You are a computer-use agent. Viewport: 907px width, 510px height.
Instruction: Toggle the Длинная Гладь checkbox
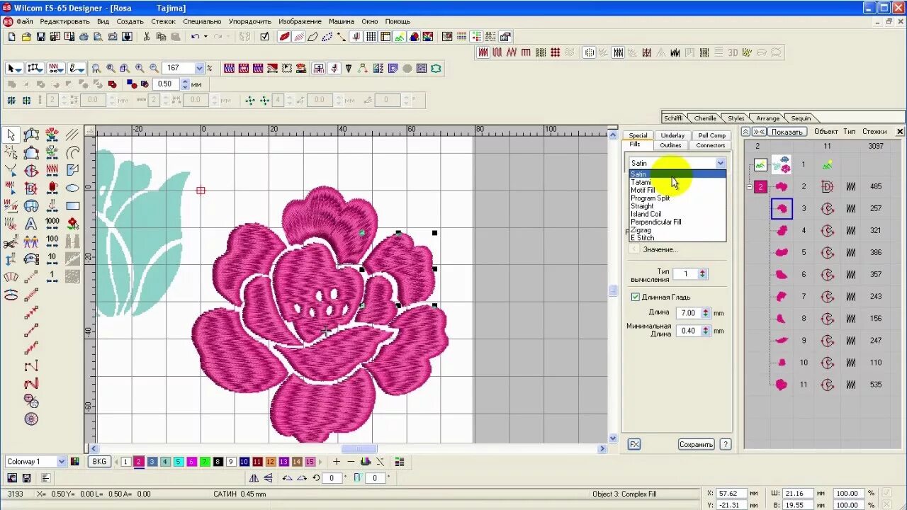(636, 297)
